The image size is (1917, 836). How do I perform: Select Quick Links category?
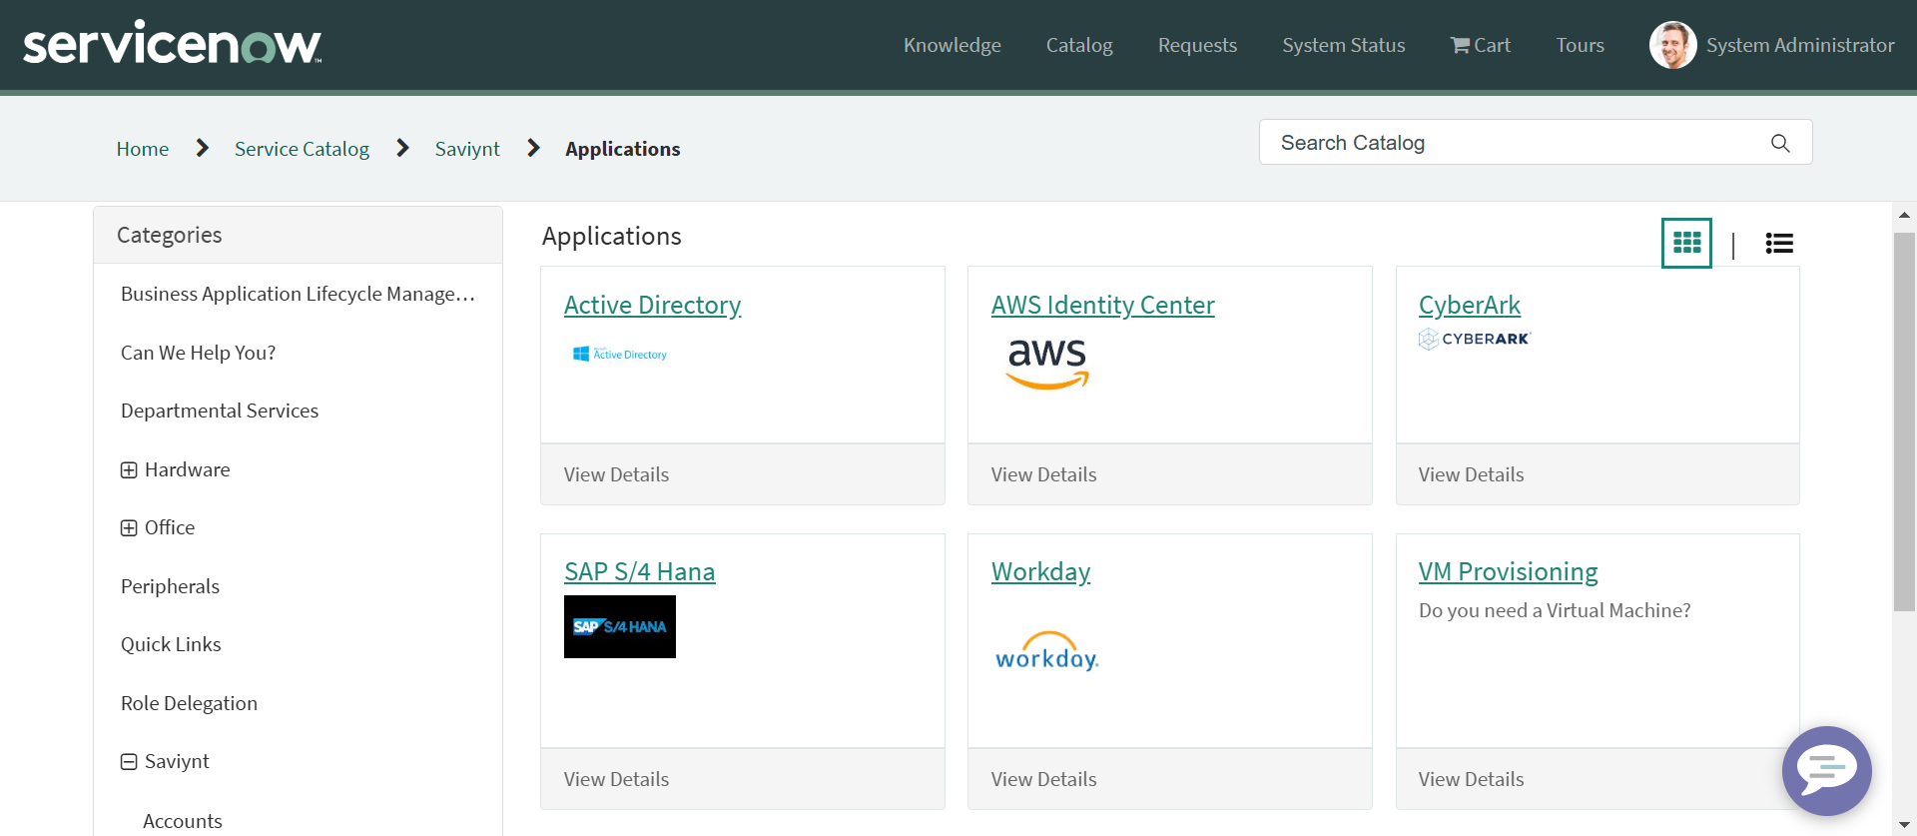click(171, 644)
